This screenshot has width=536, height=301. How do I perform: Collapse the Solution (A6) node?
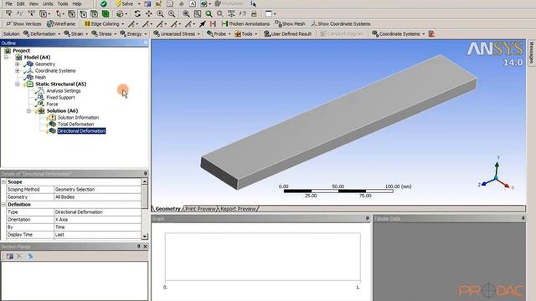(28, 110)
